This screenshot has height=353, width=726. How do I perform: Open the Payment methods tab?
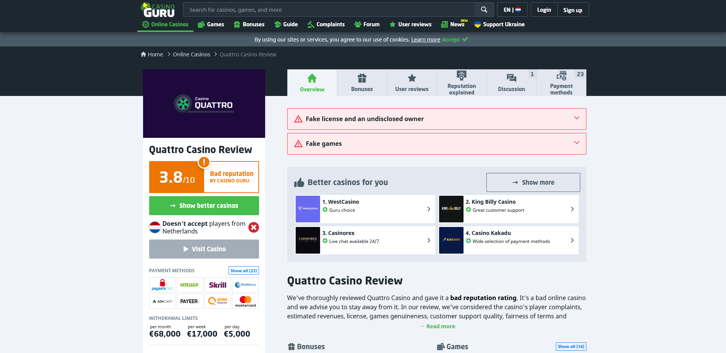[562, 83]
